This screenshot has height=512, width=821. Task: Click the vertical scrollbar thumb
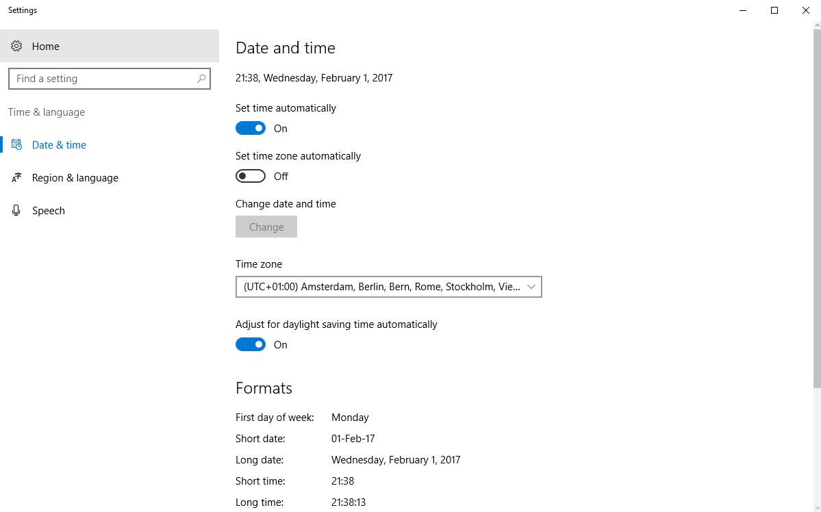coord(817,208)
